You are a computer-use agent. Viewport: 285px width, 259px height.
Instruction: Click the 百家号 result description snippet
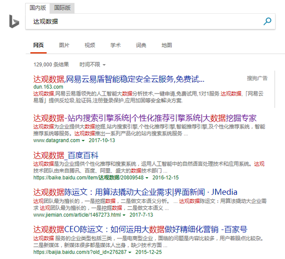149,242
